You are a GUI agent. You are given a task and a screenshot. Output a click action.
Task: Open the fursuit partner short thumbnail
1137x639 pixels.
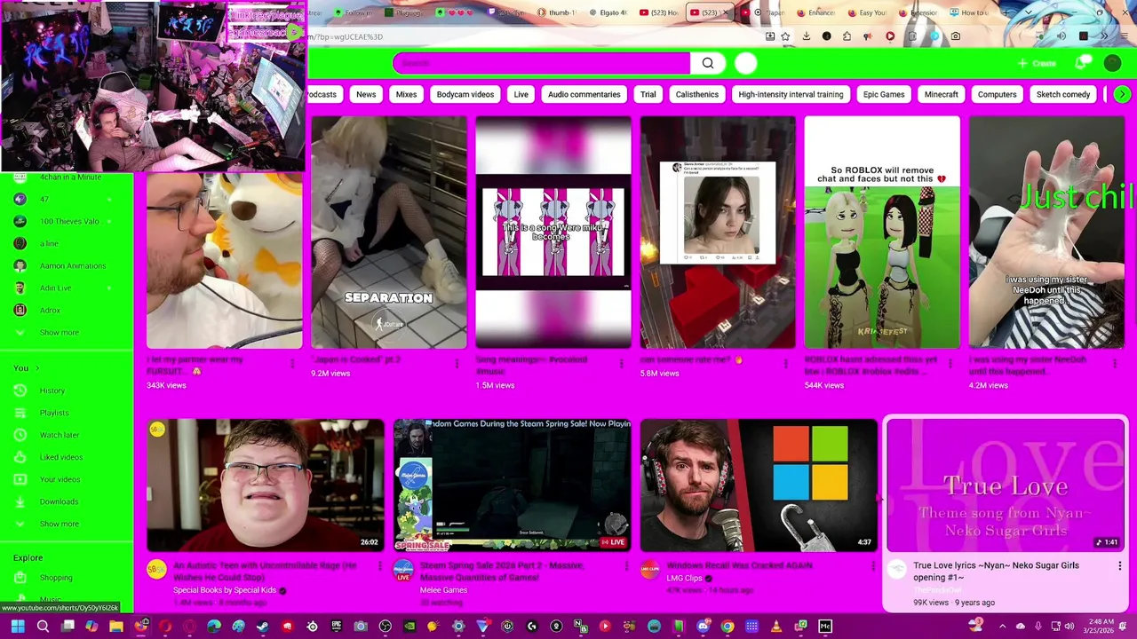coord(225,261)
